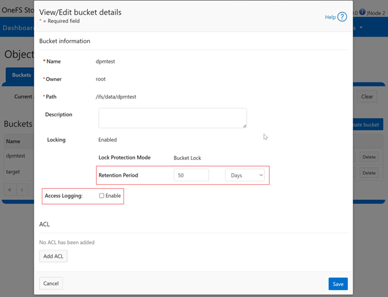Image resolution: width=388 pixels, height=297 pixels.
Task: Switch to the Buckets tab
Action: pos(21,75)
